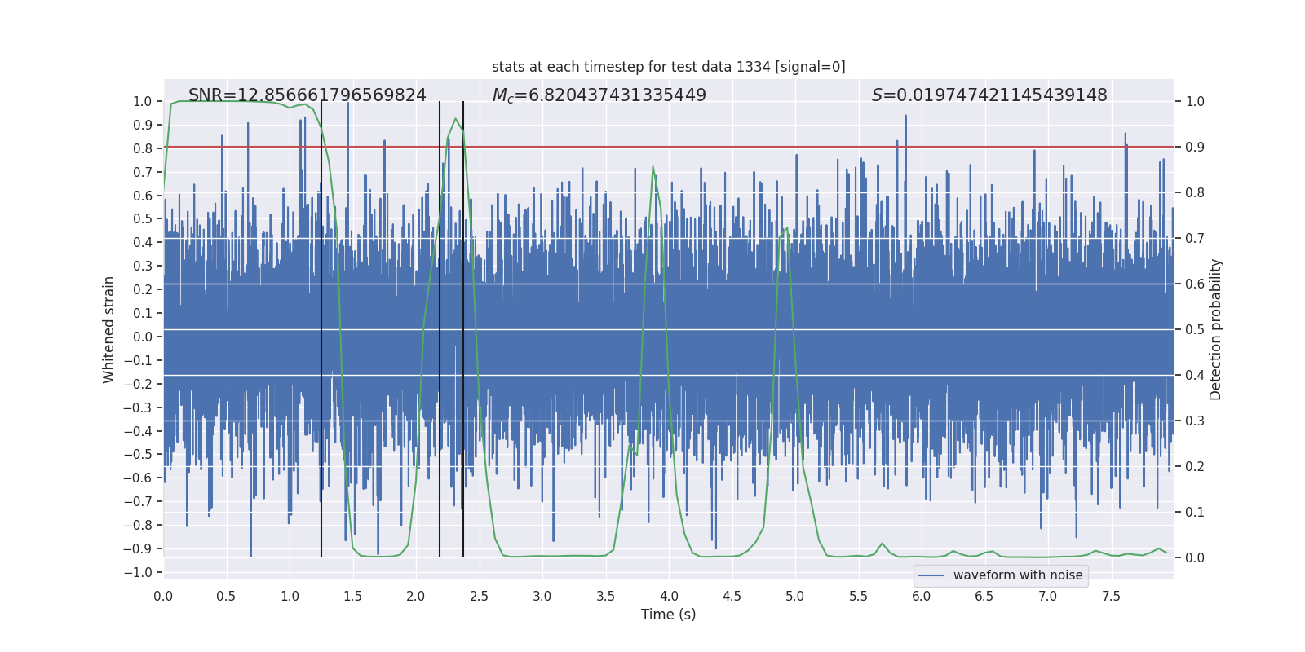The height and width of the screenshot is (652, 1305).
Task: Click the 5.0 Time axis tick label
Action: point(795,596)
